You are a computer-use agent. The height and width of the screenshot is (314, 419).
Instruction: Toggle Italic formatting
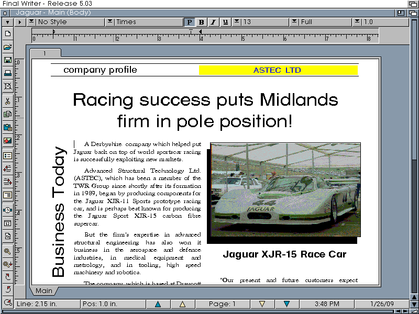pos(213,22)
